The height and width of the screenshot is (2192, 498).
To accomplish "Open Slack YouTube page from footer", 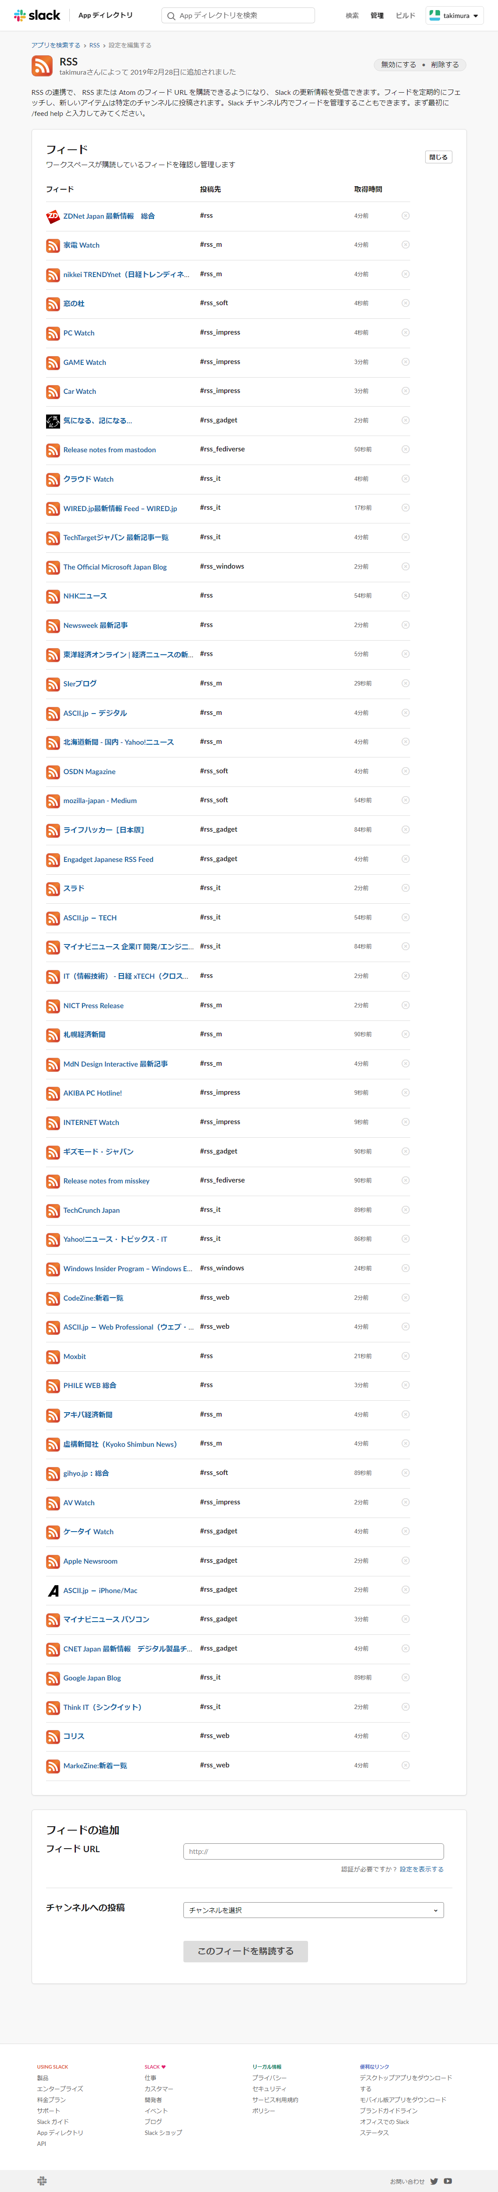I will click(x=448, y=2181).
